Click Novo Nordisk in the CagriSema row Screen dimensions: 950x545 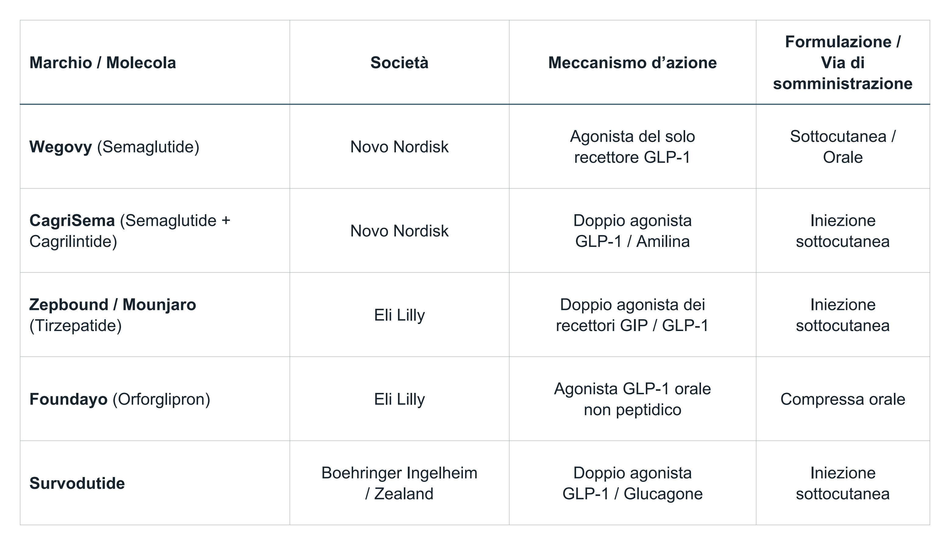click(x=399, y=231)
